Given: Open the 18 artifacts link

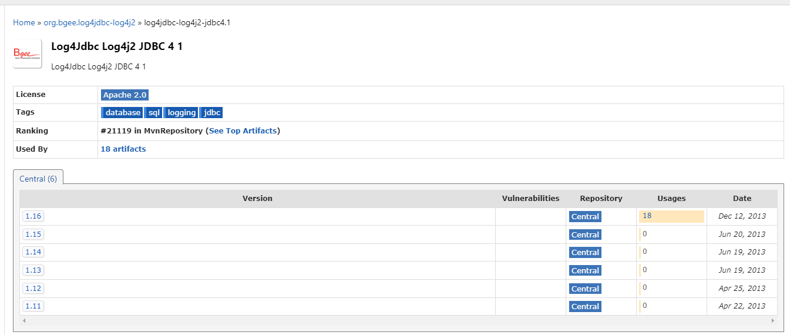Looking at the screenshot, I should tap(123, 149).
